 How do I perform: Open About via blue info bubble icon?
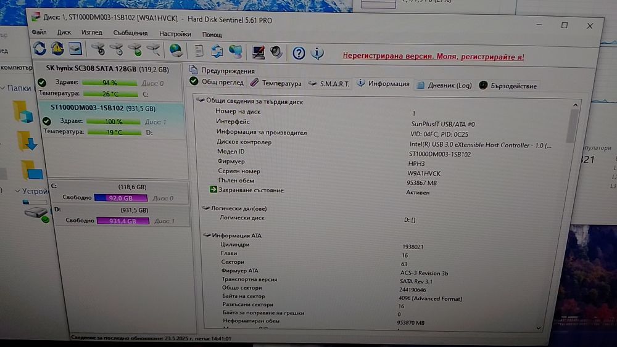coord(317,52)
